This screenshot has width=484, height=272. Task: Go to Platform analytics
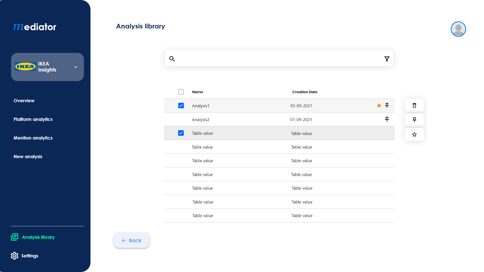click(33, 119)
